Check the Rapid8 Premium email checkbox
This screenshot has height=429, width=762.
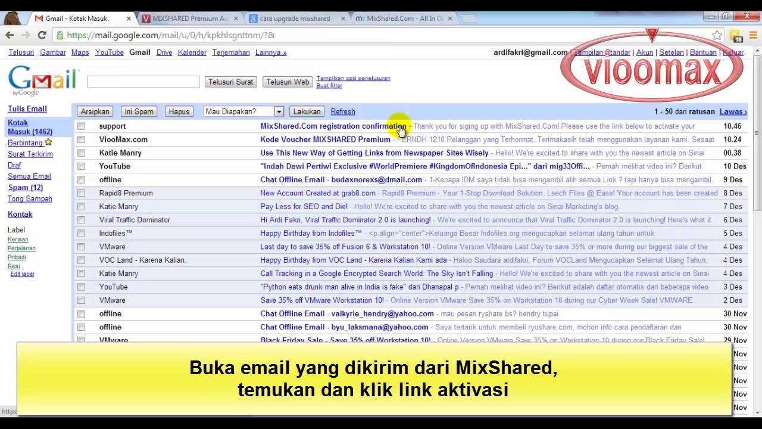[x=81, y=193]
